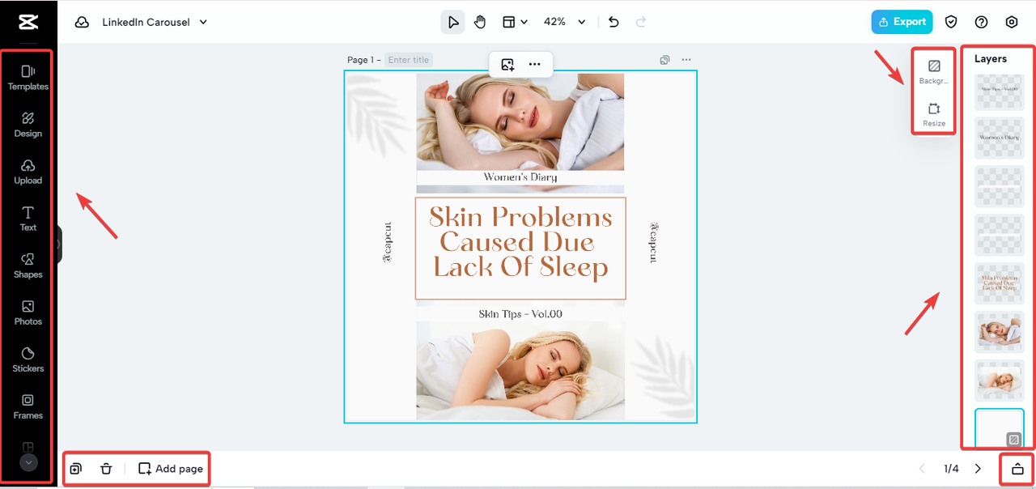Image resolution: width=1036 pixels, height=489 pixels.
Task: Click the duplicate page icon above canvas
Action: [664, 60]
